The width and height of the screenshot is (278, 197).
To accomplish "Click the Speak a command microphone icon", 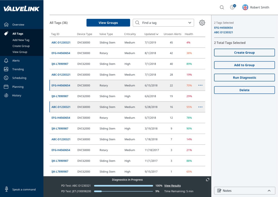I will 6,189.
